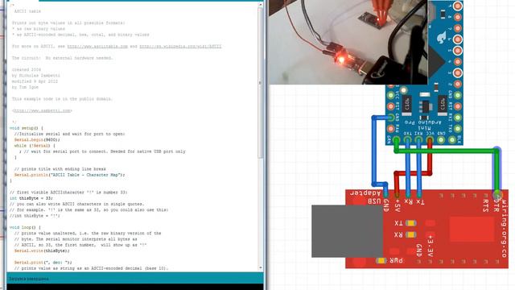Click the Tx pin on the USB adapter
The image size is (515, 290).
pyautogui.click(x=419, y=195)
